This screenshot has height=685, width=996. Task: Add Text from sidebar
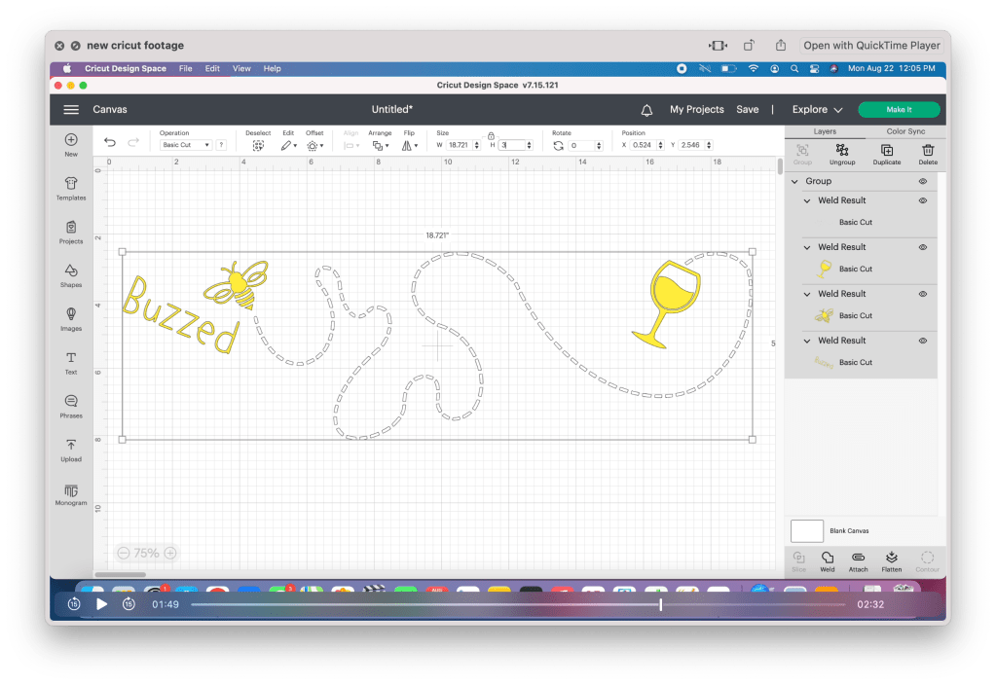tap(71, 362)
